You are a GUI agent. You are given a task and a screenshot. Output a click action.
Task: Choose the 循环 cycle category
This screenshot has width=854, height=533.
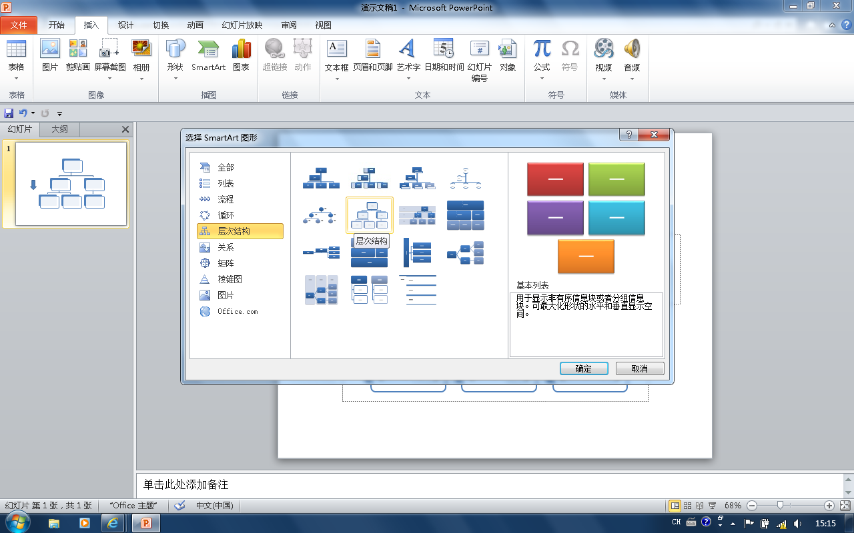[x=240, y=215]
